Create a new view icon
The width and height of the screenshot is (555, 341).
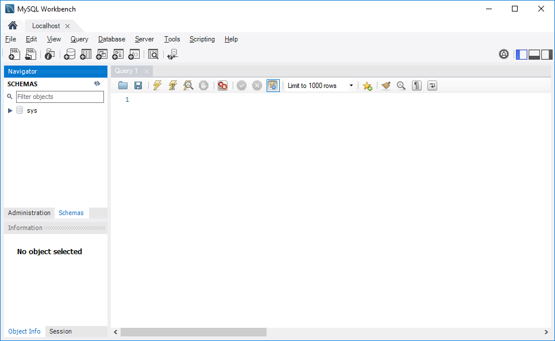pyautogui.click(x=102, y=54)
